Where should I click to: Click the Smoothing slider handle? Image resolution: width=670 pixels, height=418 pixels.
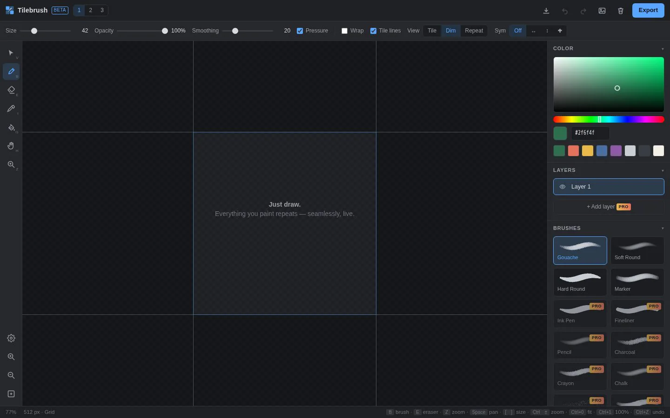[x=235, y=31]
